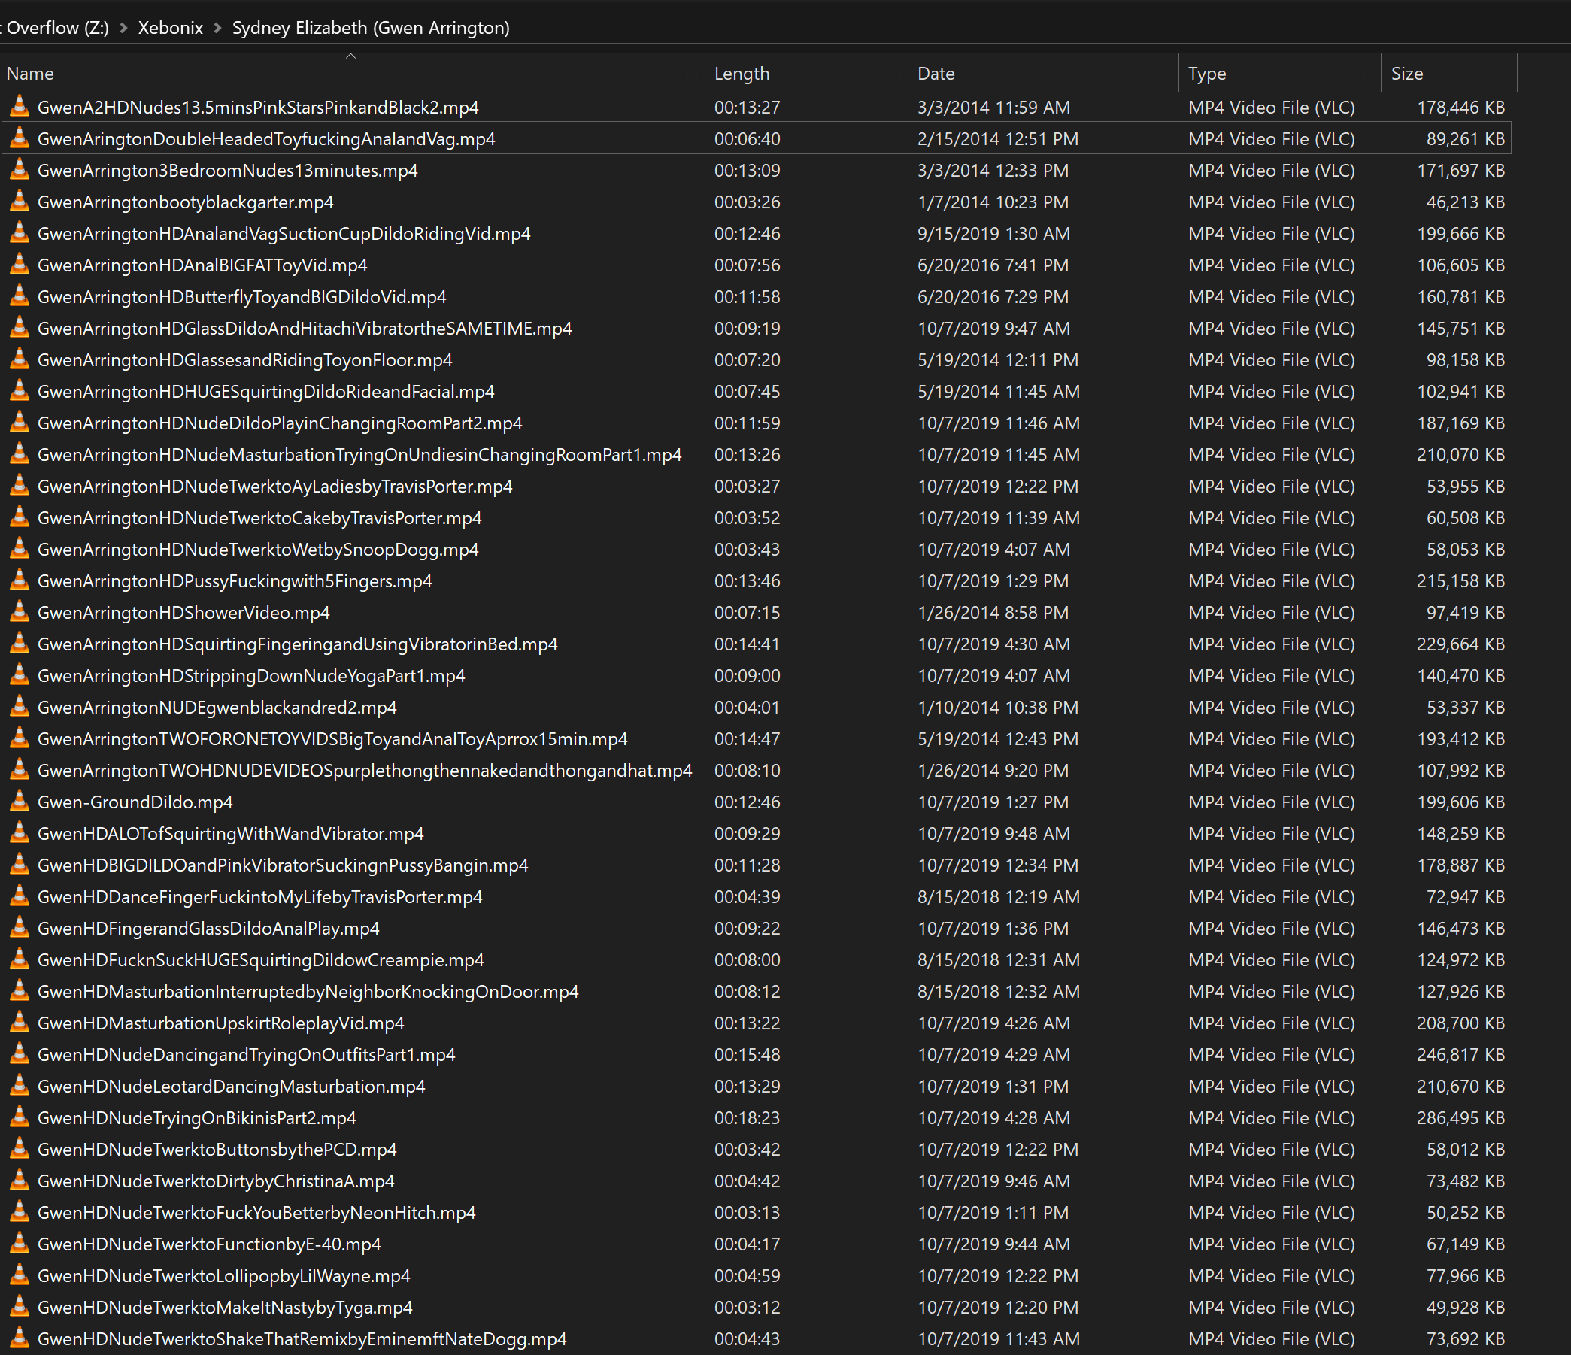This screenshot has height=1355, width=1571.
Task: Select the VLC icon of the 98,158 KB file
Action: [20, 360]
